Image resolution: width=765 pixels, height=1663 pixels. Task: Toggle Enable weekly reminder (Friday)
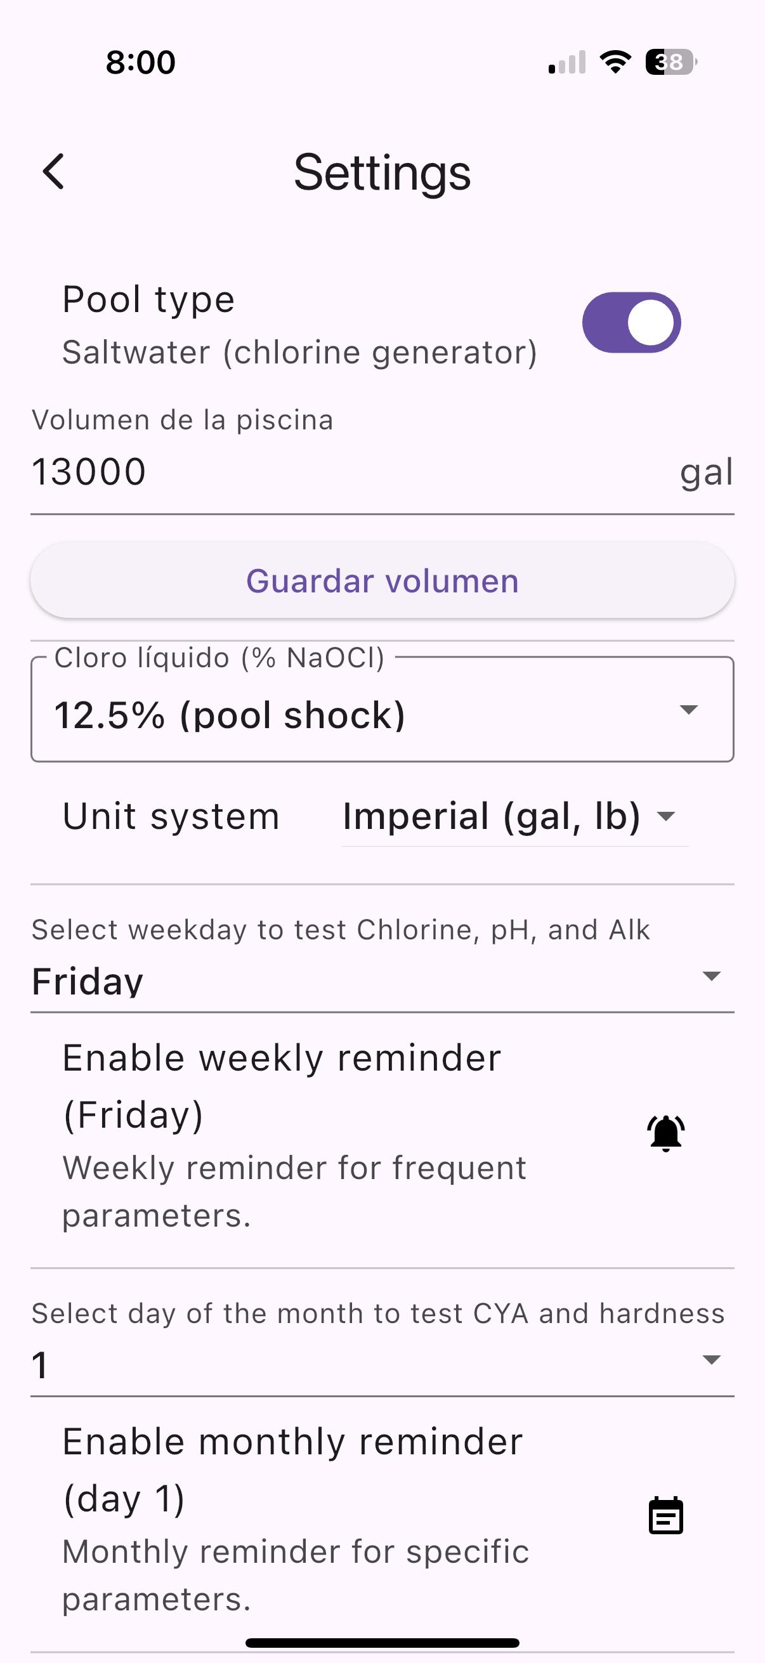point(382,1137)
